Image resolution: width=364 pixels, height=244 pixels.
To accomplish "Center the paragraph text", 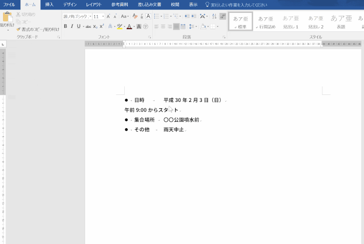I will point(163,26).
